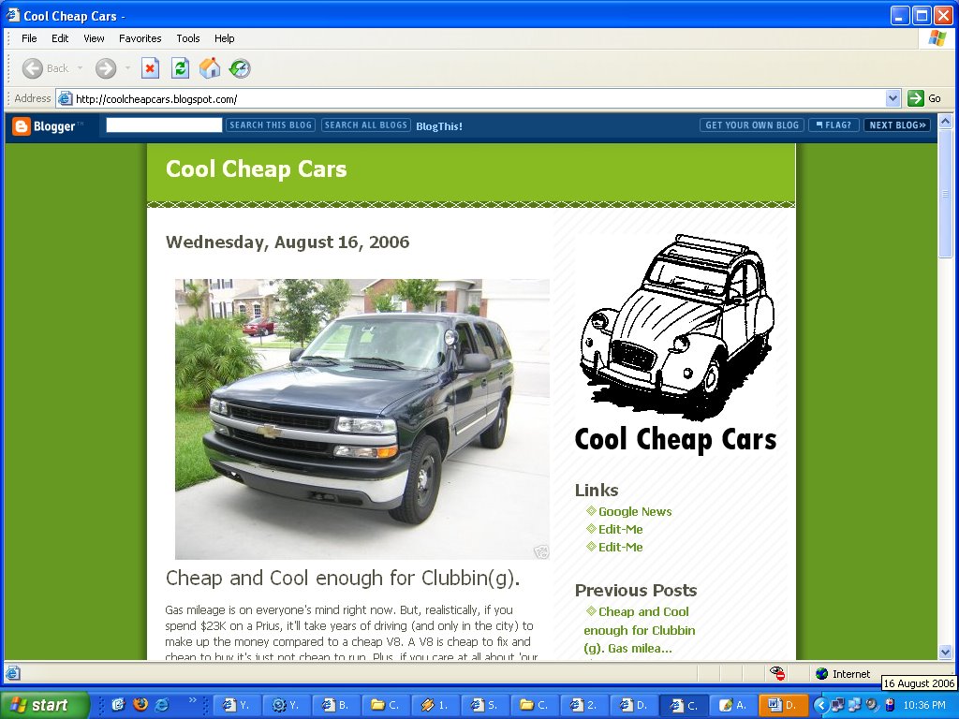Open the Favorites menu

[140, 38]
